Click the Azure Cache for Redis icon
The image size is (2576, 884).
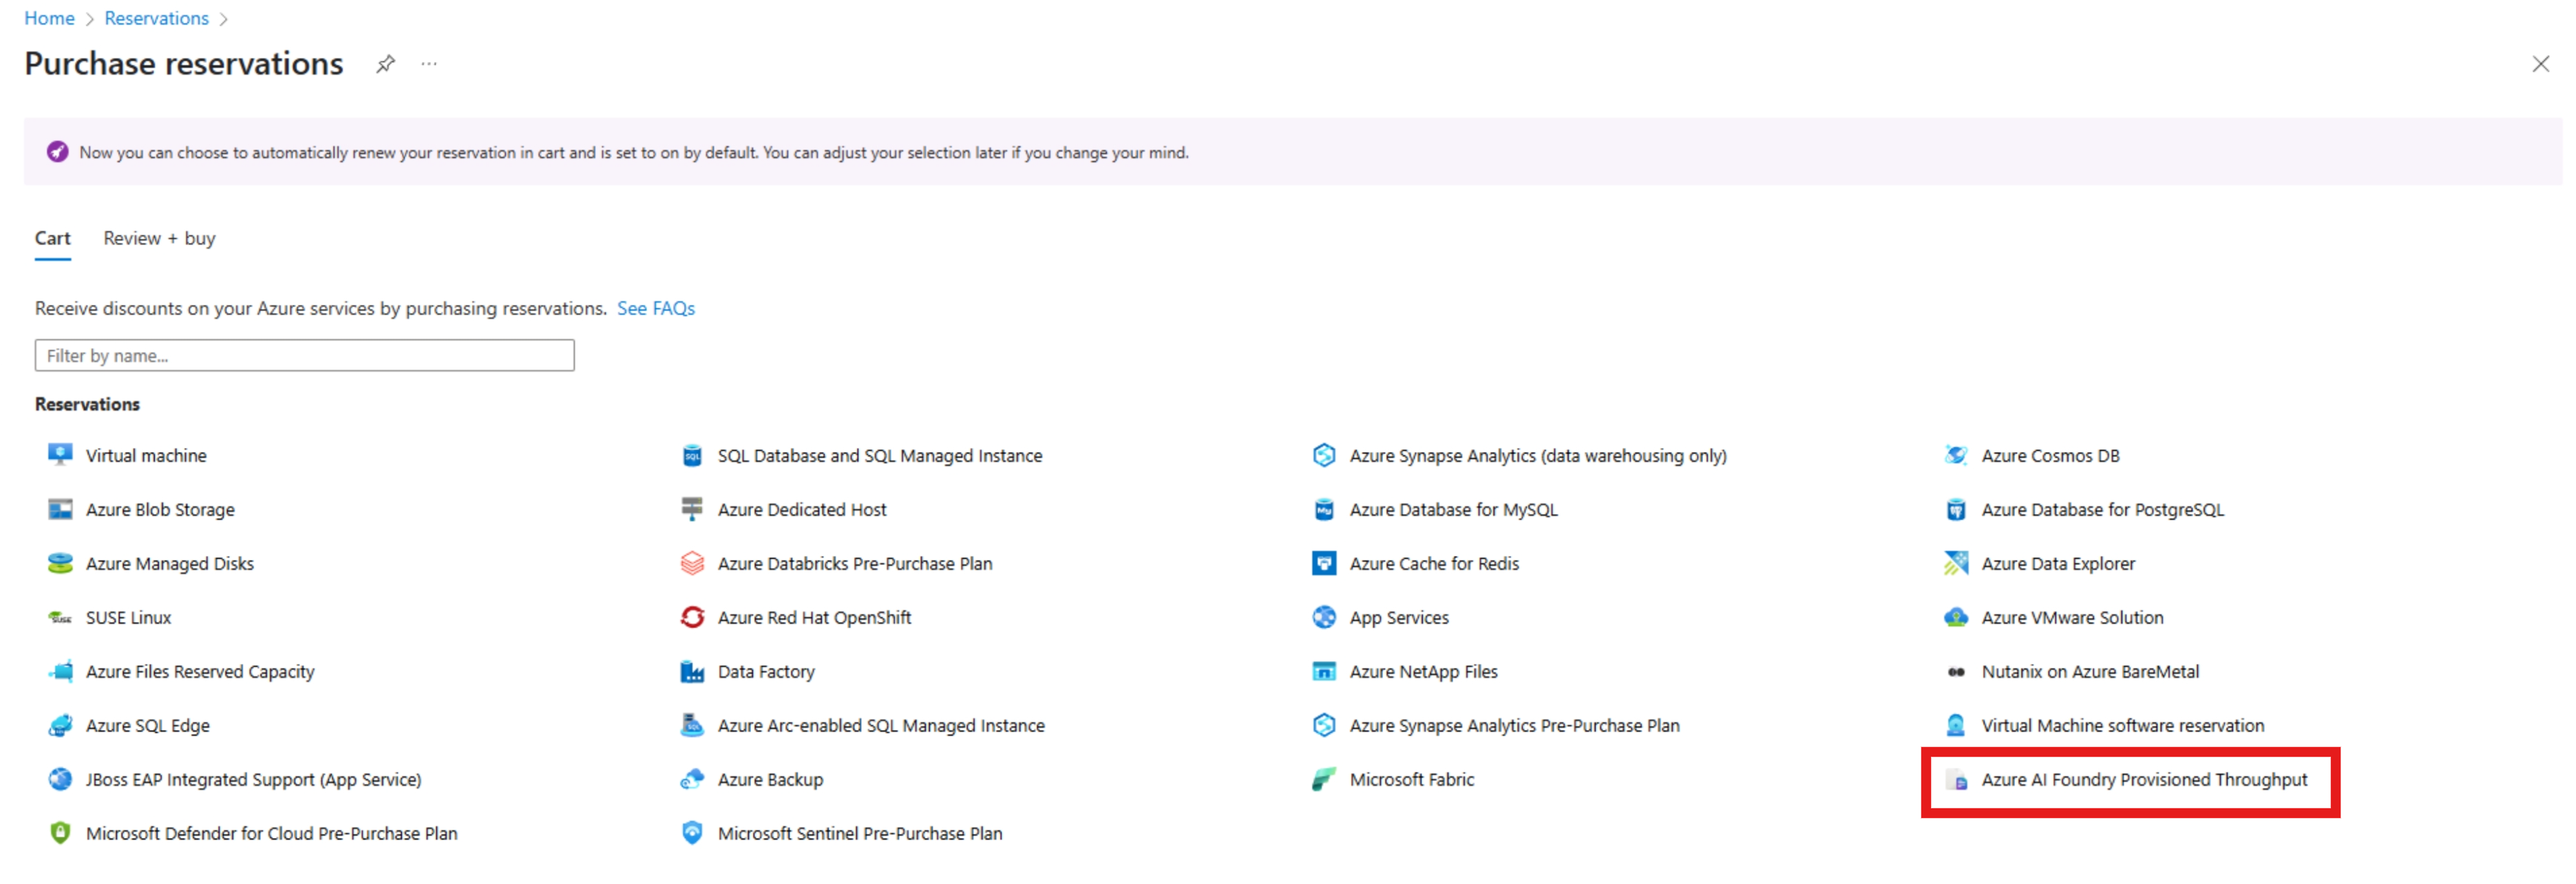point(1324,563)
